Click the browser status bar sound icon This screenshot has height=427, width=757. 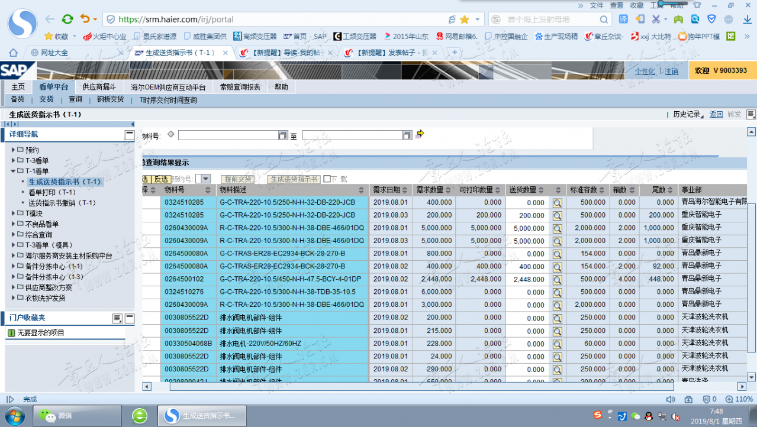tap(670, 399)
